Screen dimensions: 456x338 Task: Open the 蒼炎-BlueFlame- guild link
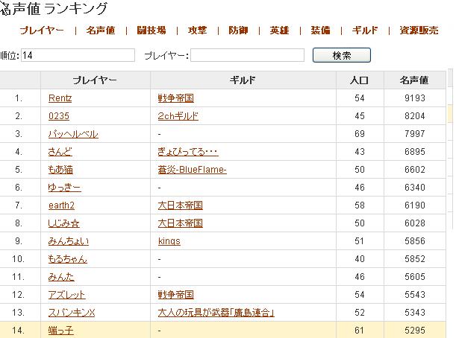point(193,170)
